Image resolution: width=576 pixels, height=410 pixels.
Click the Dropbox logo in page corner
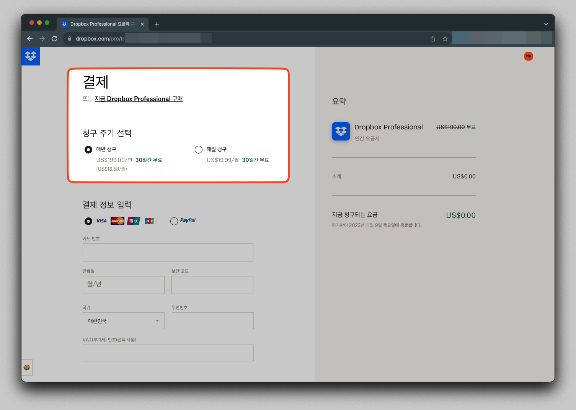click(x=31, y=56)
